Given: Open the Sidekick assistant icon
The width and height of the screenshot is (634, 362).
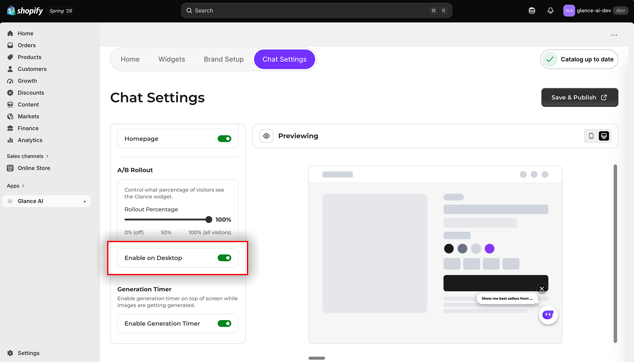Looking at the screenshot, I should [x=532, y=11].
